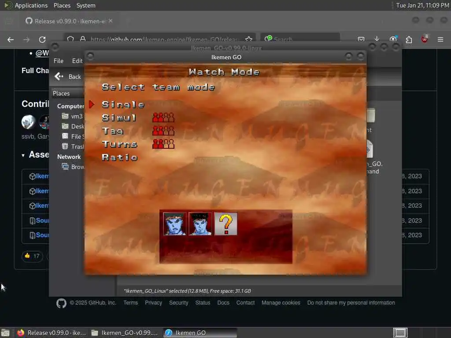Viewport: 451px width, 338px height.
Task: Switch to Firefox Release v0.99.0 taskbar item
Action: 52,333
